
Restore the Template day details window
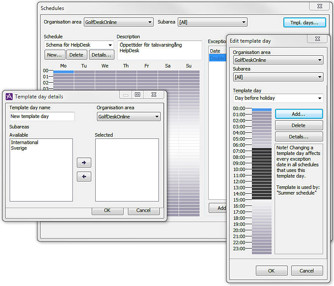[137, 94]
